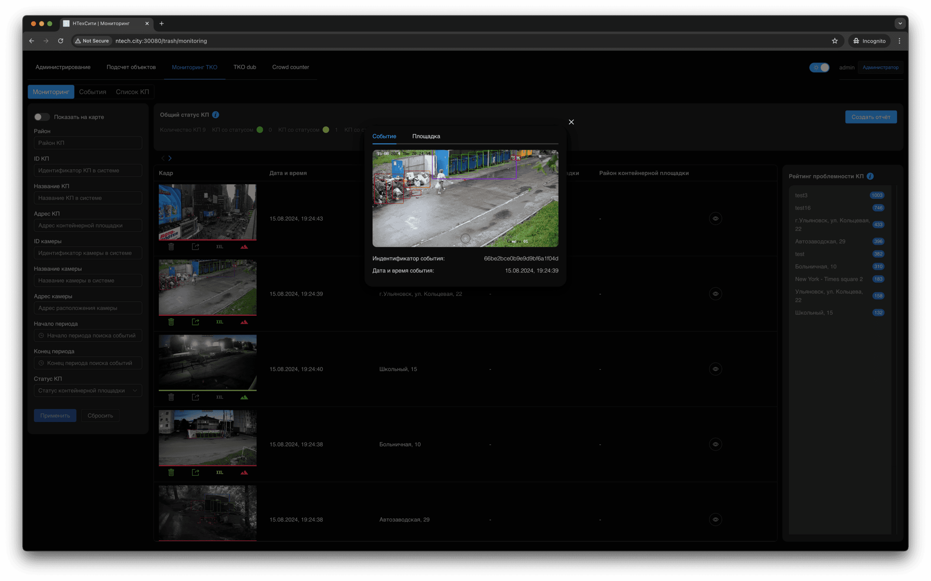931x581 pixels.
Task: Click mountain pile icon under Школьный frame
Action: 244,397
